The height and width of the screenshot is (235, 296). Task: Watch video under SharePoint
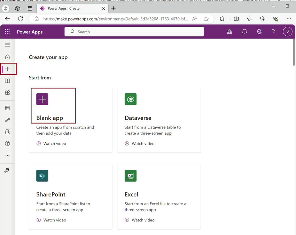pyautogui.click(x=51, y=220)
